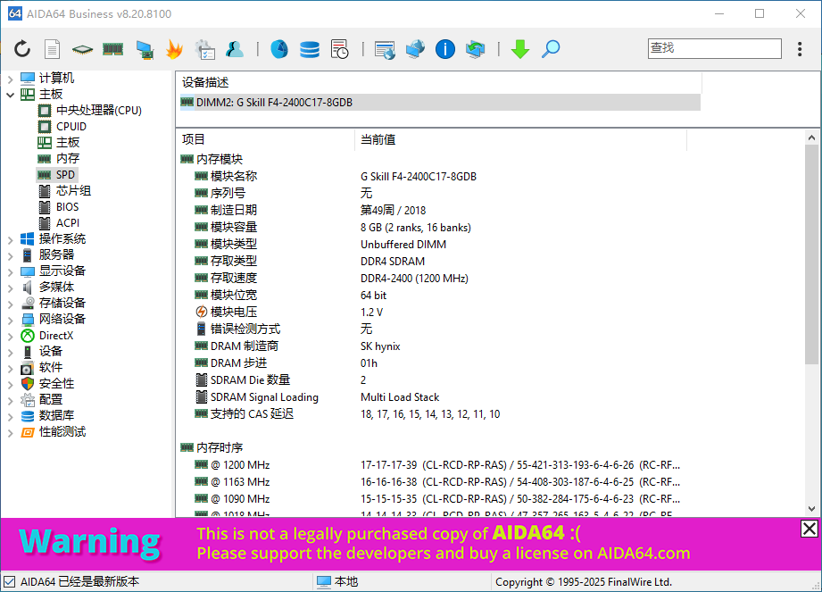The height and width of the screenshot is (592, 822).
Task: Select 中央处理器(CPU) in the tree
Action: click(98, 111)
